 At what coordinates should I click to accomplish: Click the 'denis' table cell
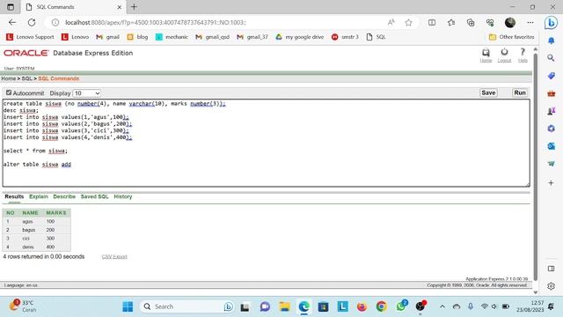pyautogui.click(x=28, y=247)
